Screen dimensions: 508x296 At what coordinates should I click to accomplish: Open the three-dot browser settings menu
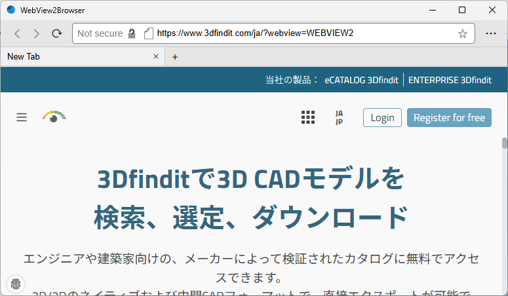491,33
